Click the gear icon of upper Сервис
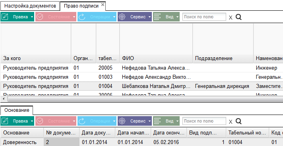Image resolution: width=283 pixels, height=146 pixels. [122, 17]
